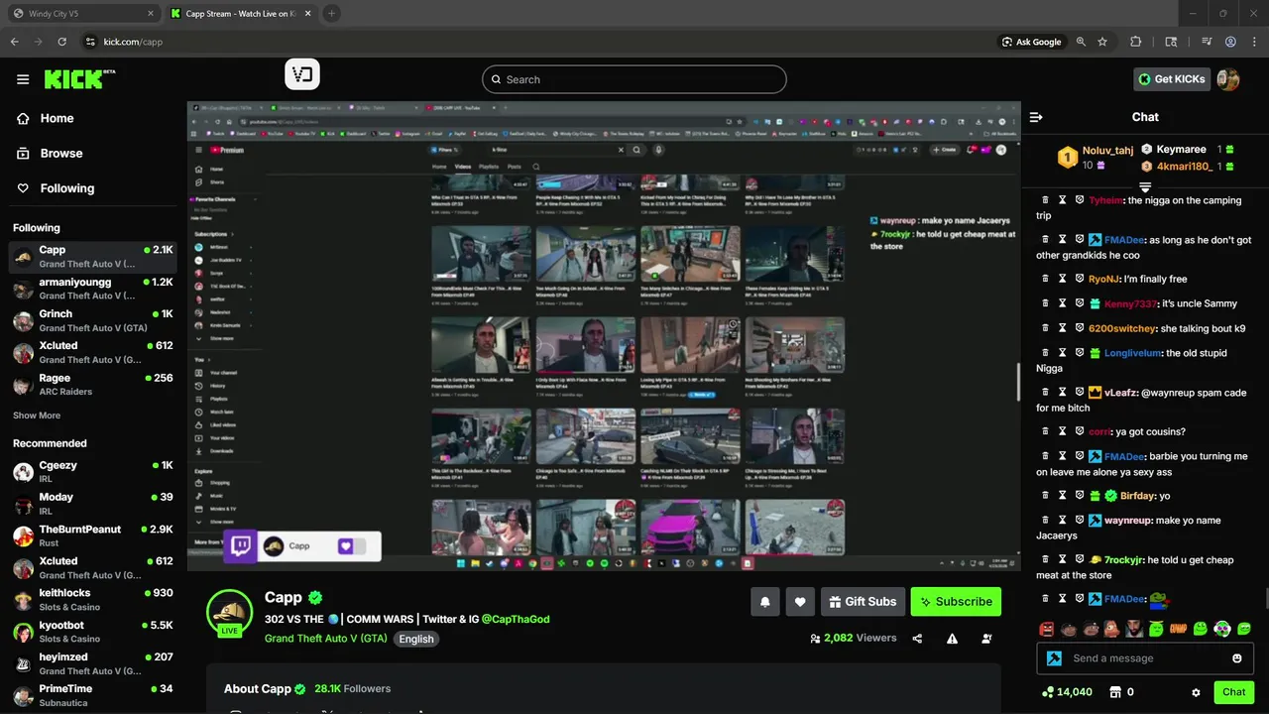Image resolution: width=1269 pixels, height=714 pixels.
Task: Click in the Kick search field
Action: click(x=634, y=79)
